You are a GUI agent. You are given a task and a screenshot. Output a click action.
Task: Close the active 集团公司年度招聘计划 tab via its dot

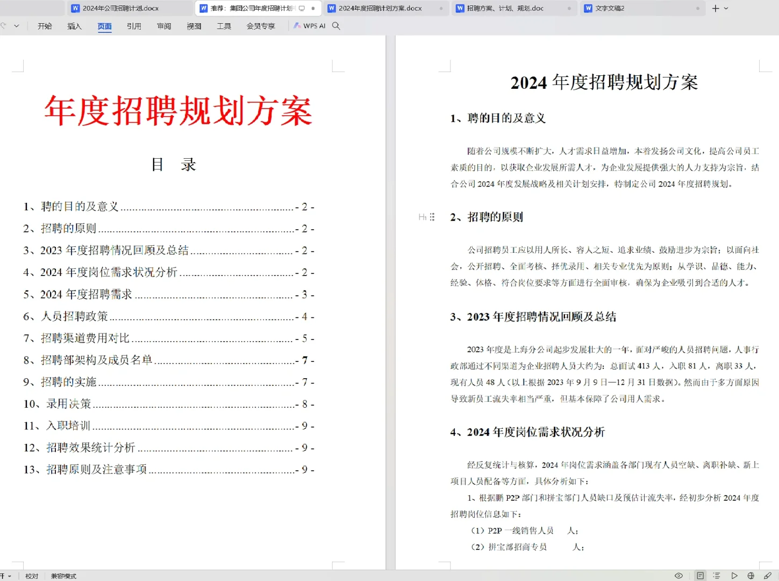coord(313,8)
